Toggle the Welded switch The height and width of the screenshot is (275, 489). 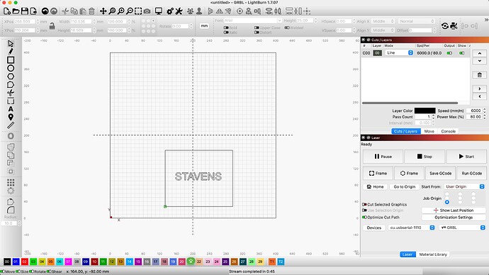pos(287,28)
